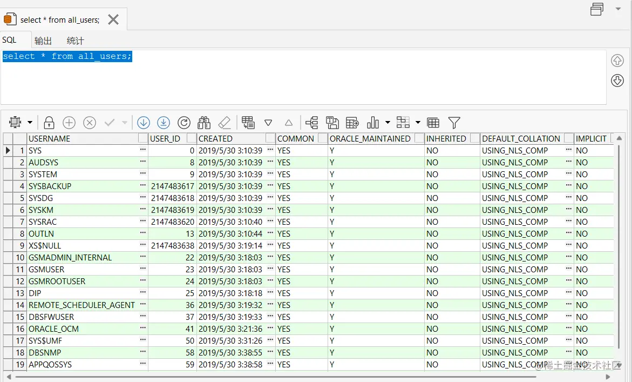Open dropdown arrow beside the bar chart icon

pyautogui.click(x=388, y=122)
